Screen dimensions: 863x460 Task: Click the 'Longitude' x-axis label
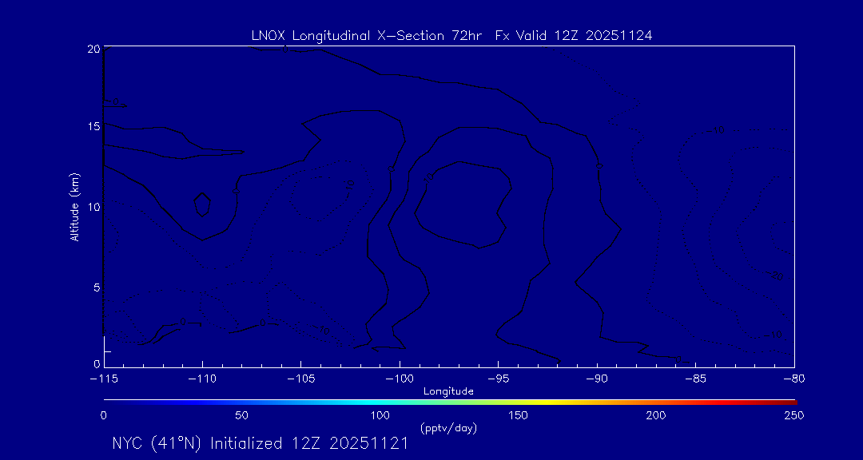(448, 391)
